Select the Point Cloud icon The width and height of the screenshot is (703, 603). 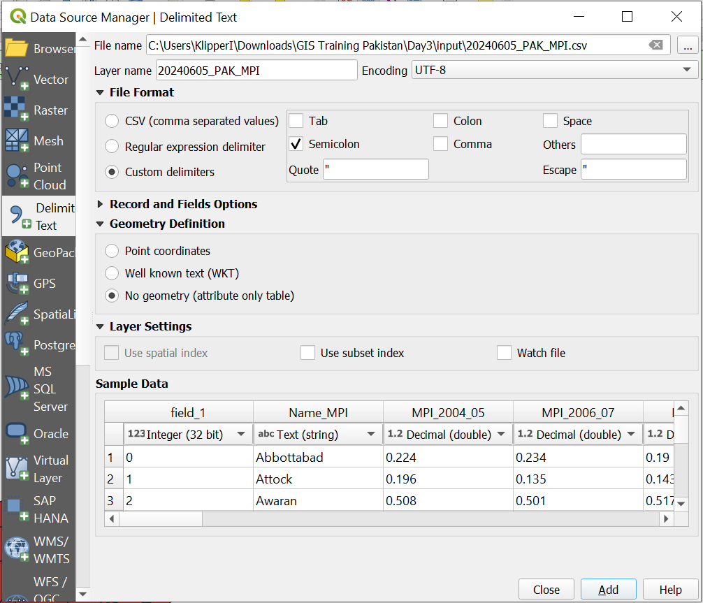(x=17, y=176)
